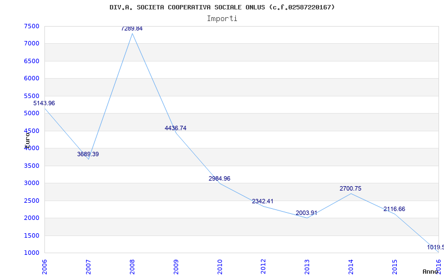The image size is (444, 277).
Task: Click the 2006 x-axis year label
Action: pyautogui.click(x=44, y=266)
